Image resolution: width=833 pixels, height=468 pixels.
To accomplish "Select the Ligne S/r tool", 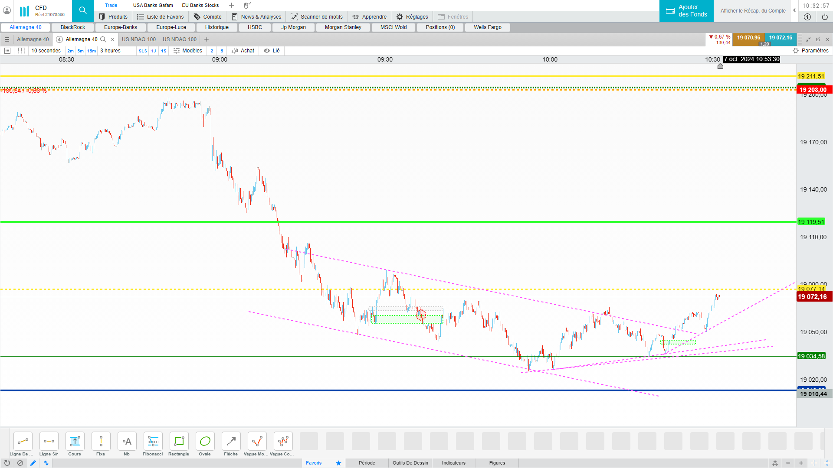I will click(49, 442).
